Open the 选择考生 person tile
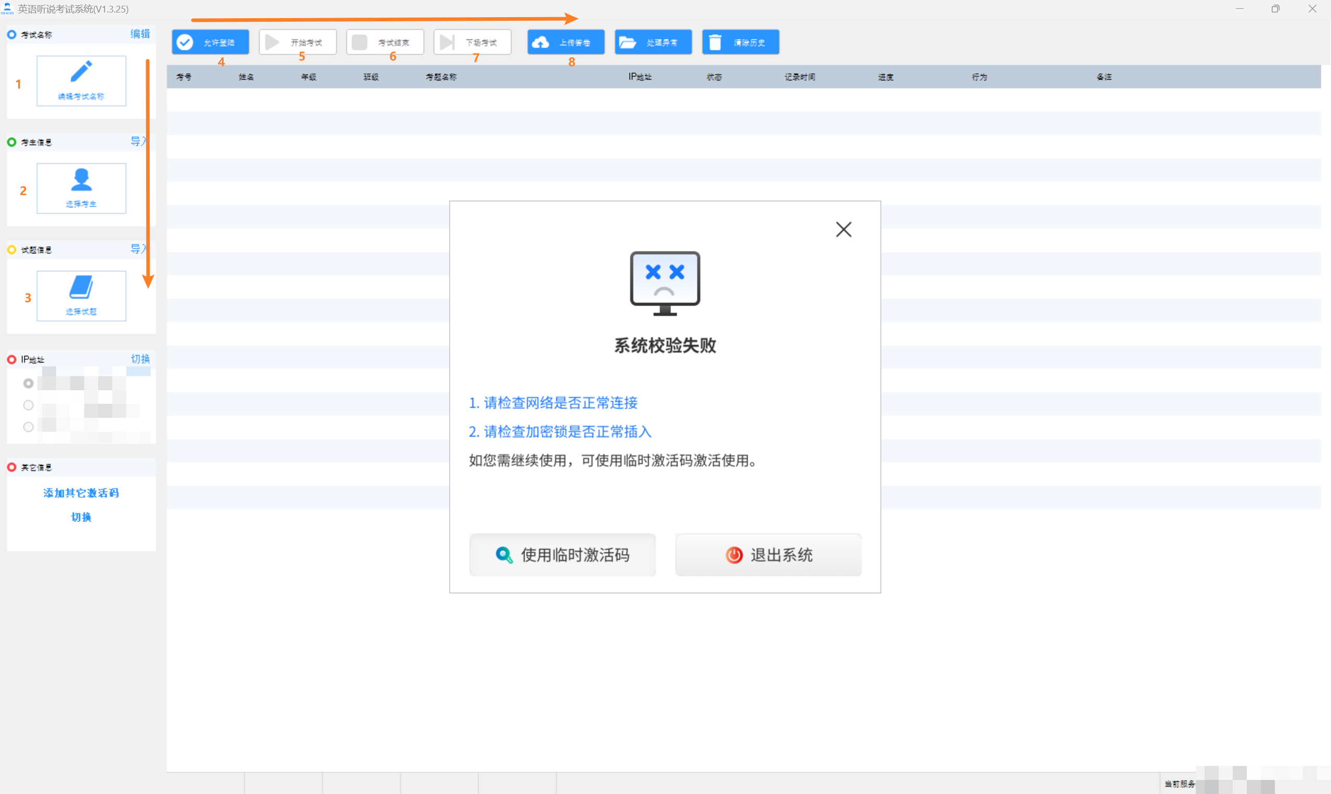The image size is (1331, 794). point(81,188)
